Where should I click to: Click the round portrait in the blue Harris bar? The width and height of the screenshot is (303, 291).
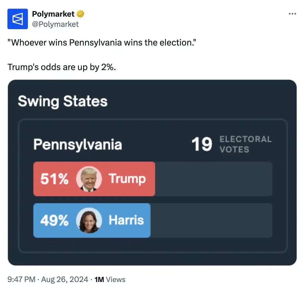[x=89, y=220]
